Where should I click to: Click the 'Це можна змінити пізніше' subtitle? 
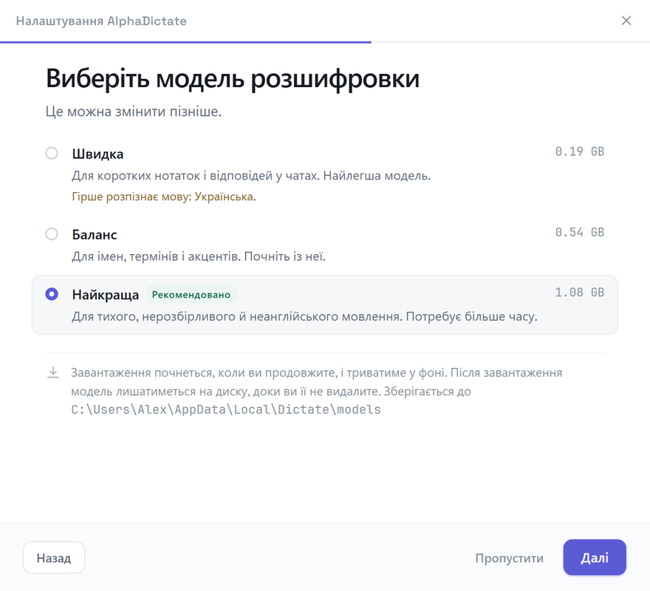(x=134, y=112)
